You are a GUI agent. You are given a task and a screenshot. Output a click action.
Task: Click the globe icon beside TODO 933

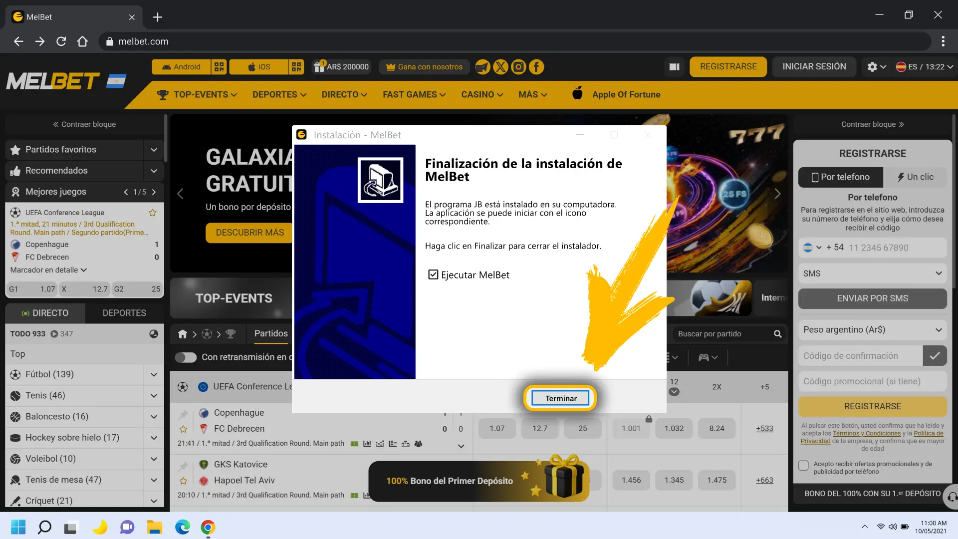click(x=154, y=334)
